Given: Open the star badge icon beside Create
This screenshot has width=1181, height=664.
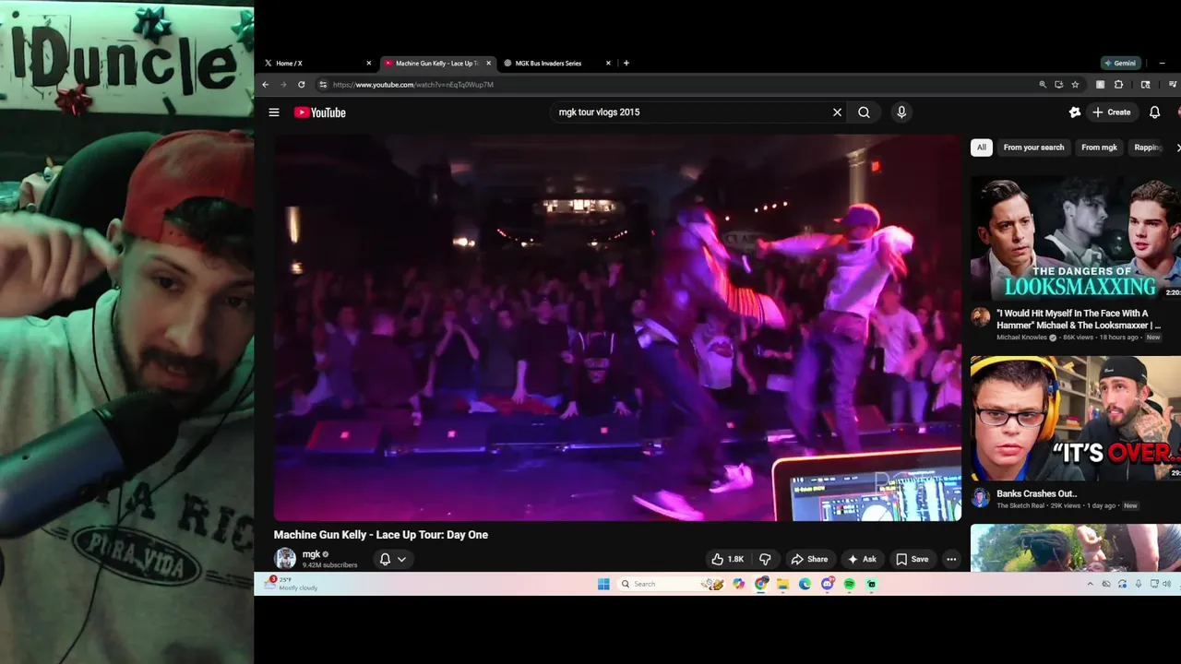Looking at the screenshot, I should point(1075,113).
